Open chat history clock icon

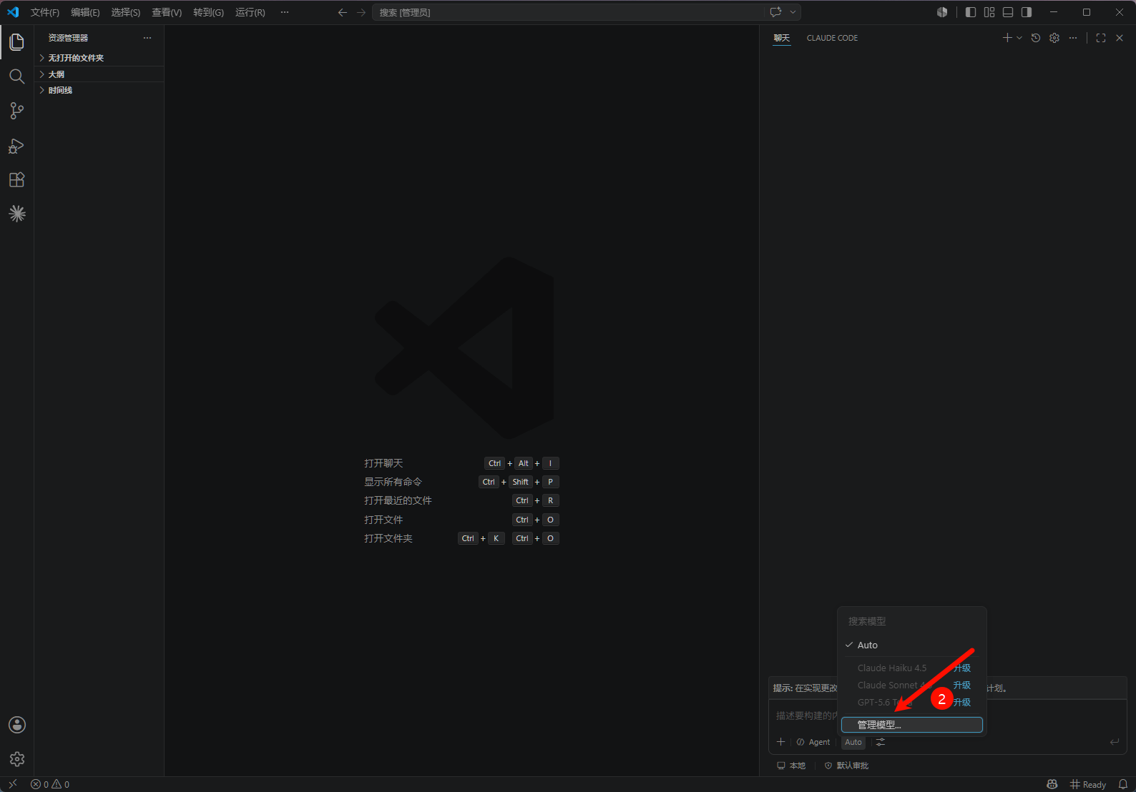(1036, 38)
